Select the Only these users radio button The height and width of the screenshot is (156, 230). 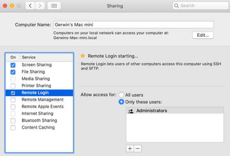point(121,102)
